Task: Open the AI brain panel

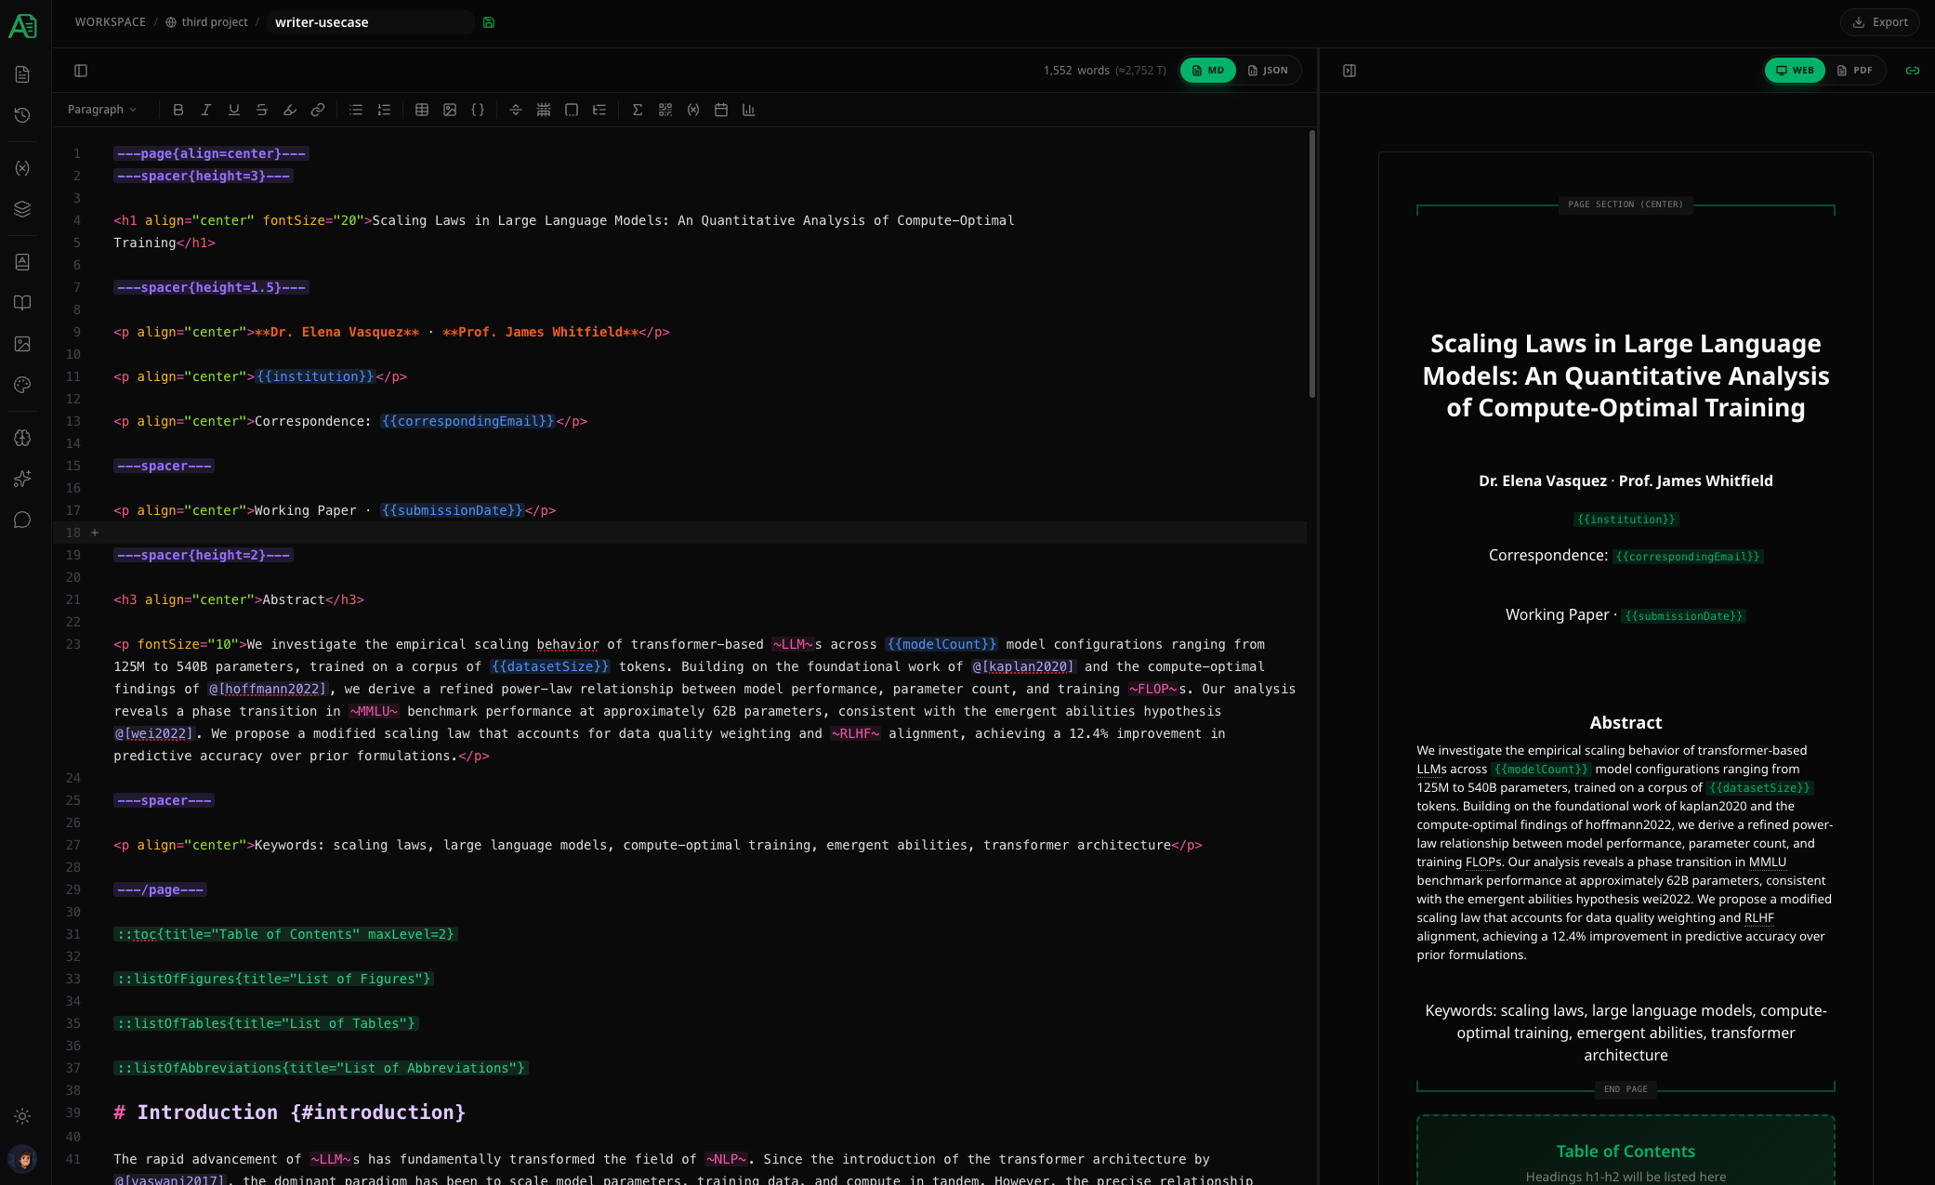Action: tap(22, 438)
